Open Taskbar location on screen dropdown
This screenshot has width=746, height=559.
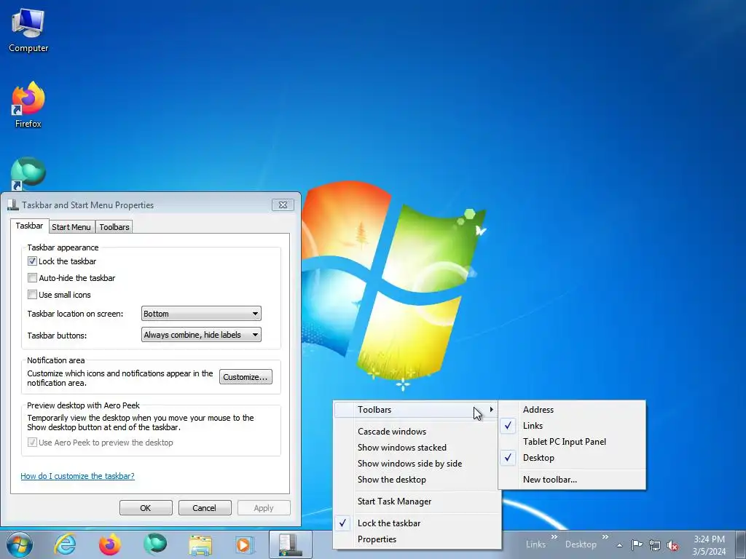[x=201, y=314]
